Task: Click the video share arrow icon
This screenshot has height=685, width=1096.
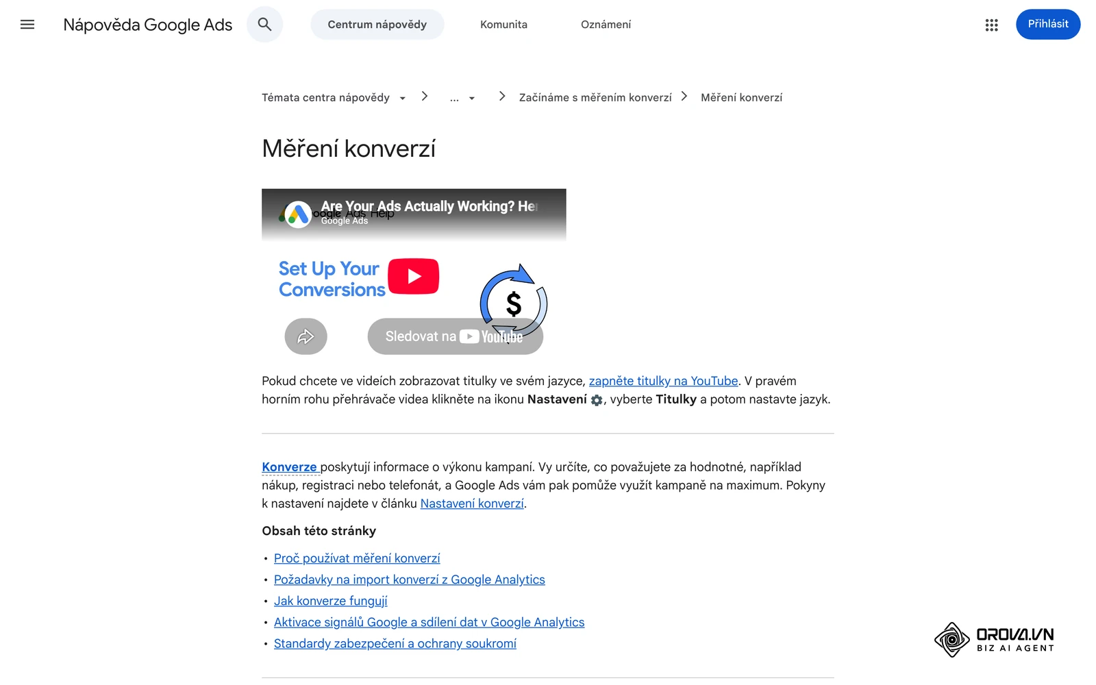Action: coord(306,336)
